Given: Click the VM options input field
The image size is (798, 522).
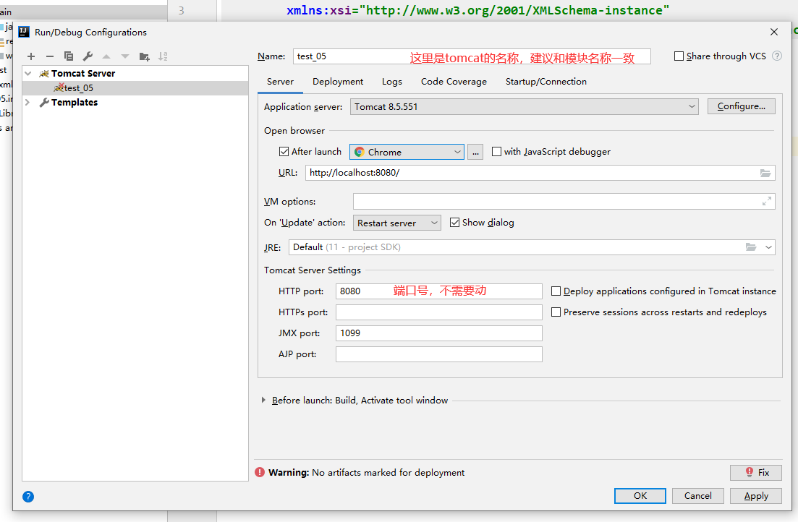Looking at the screenshot, I should [x=564, y=202].
